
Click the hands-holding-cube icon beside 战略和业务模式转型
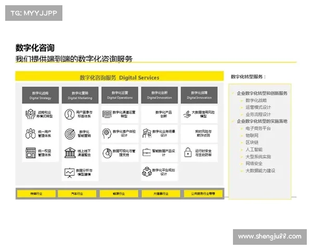click(30, 114)
